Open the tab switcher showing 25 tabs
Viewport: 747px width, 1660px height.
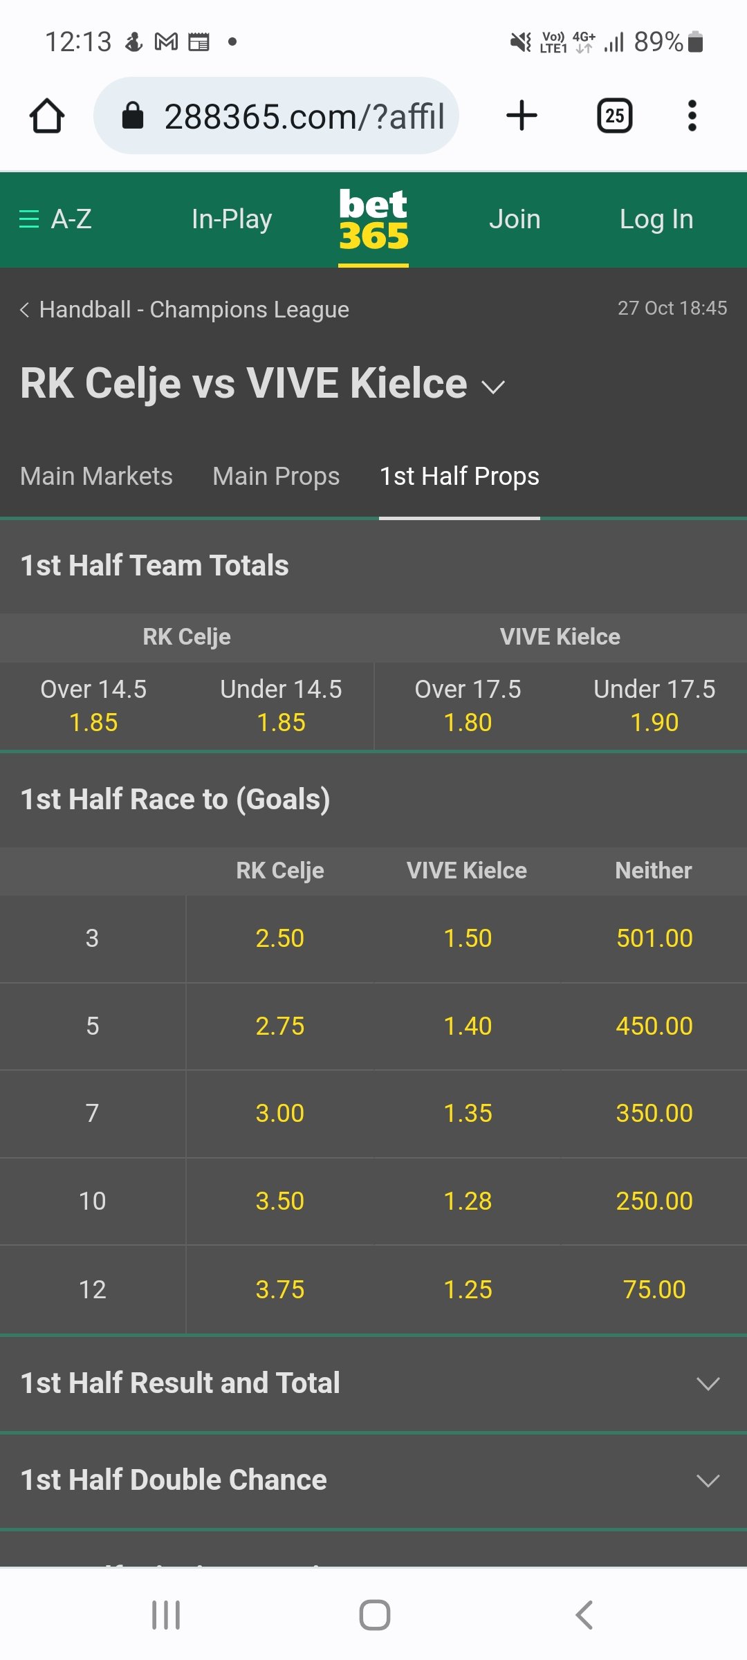pos(614,116)
